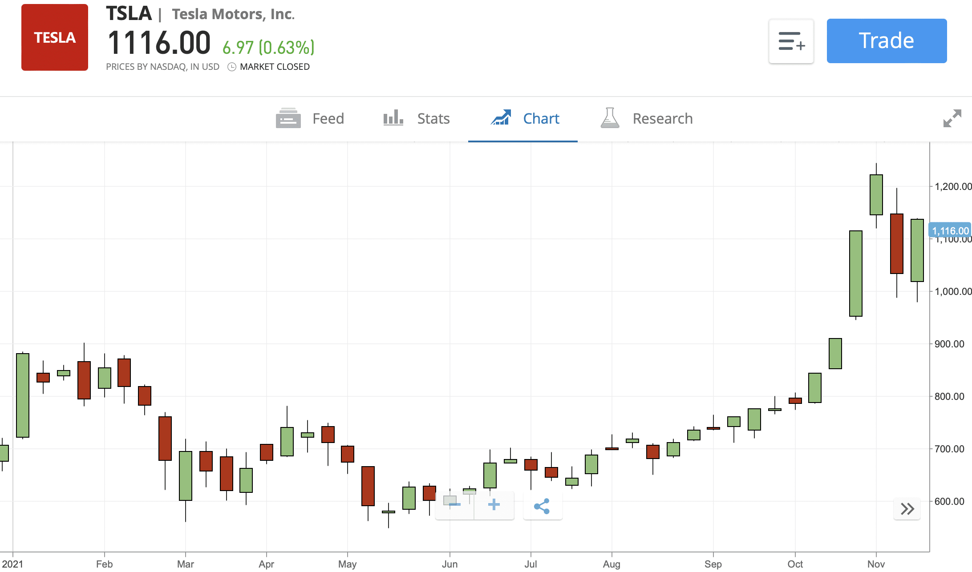This screenshot has height=572, width=972.
Task: Click the red TESLA logo
Action: (55, 37)
